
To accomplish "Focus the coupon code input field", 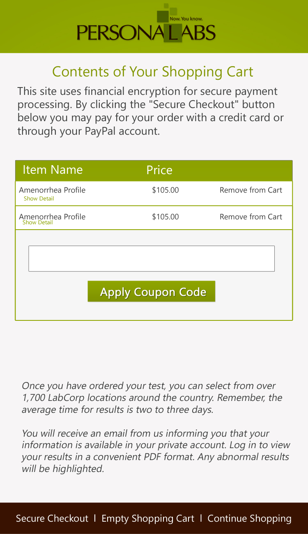I will (x=152, y=259).
